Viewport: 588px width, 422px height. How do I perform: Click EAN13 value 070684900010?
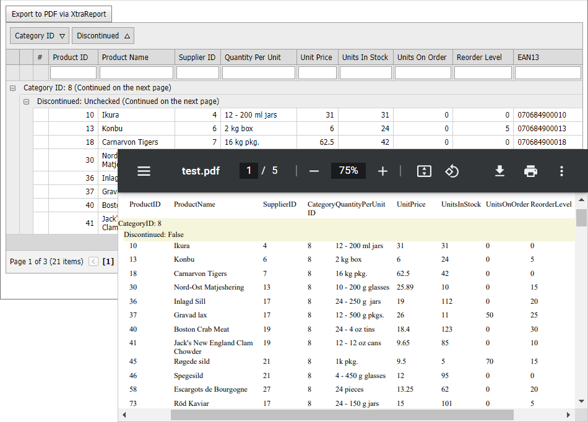pyautogui.click(x=542, y=115)
